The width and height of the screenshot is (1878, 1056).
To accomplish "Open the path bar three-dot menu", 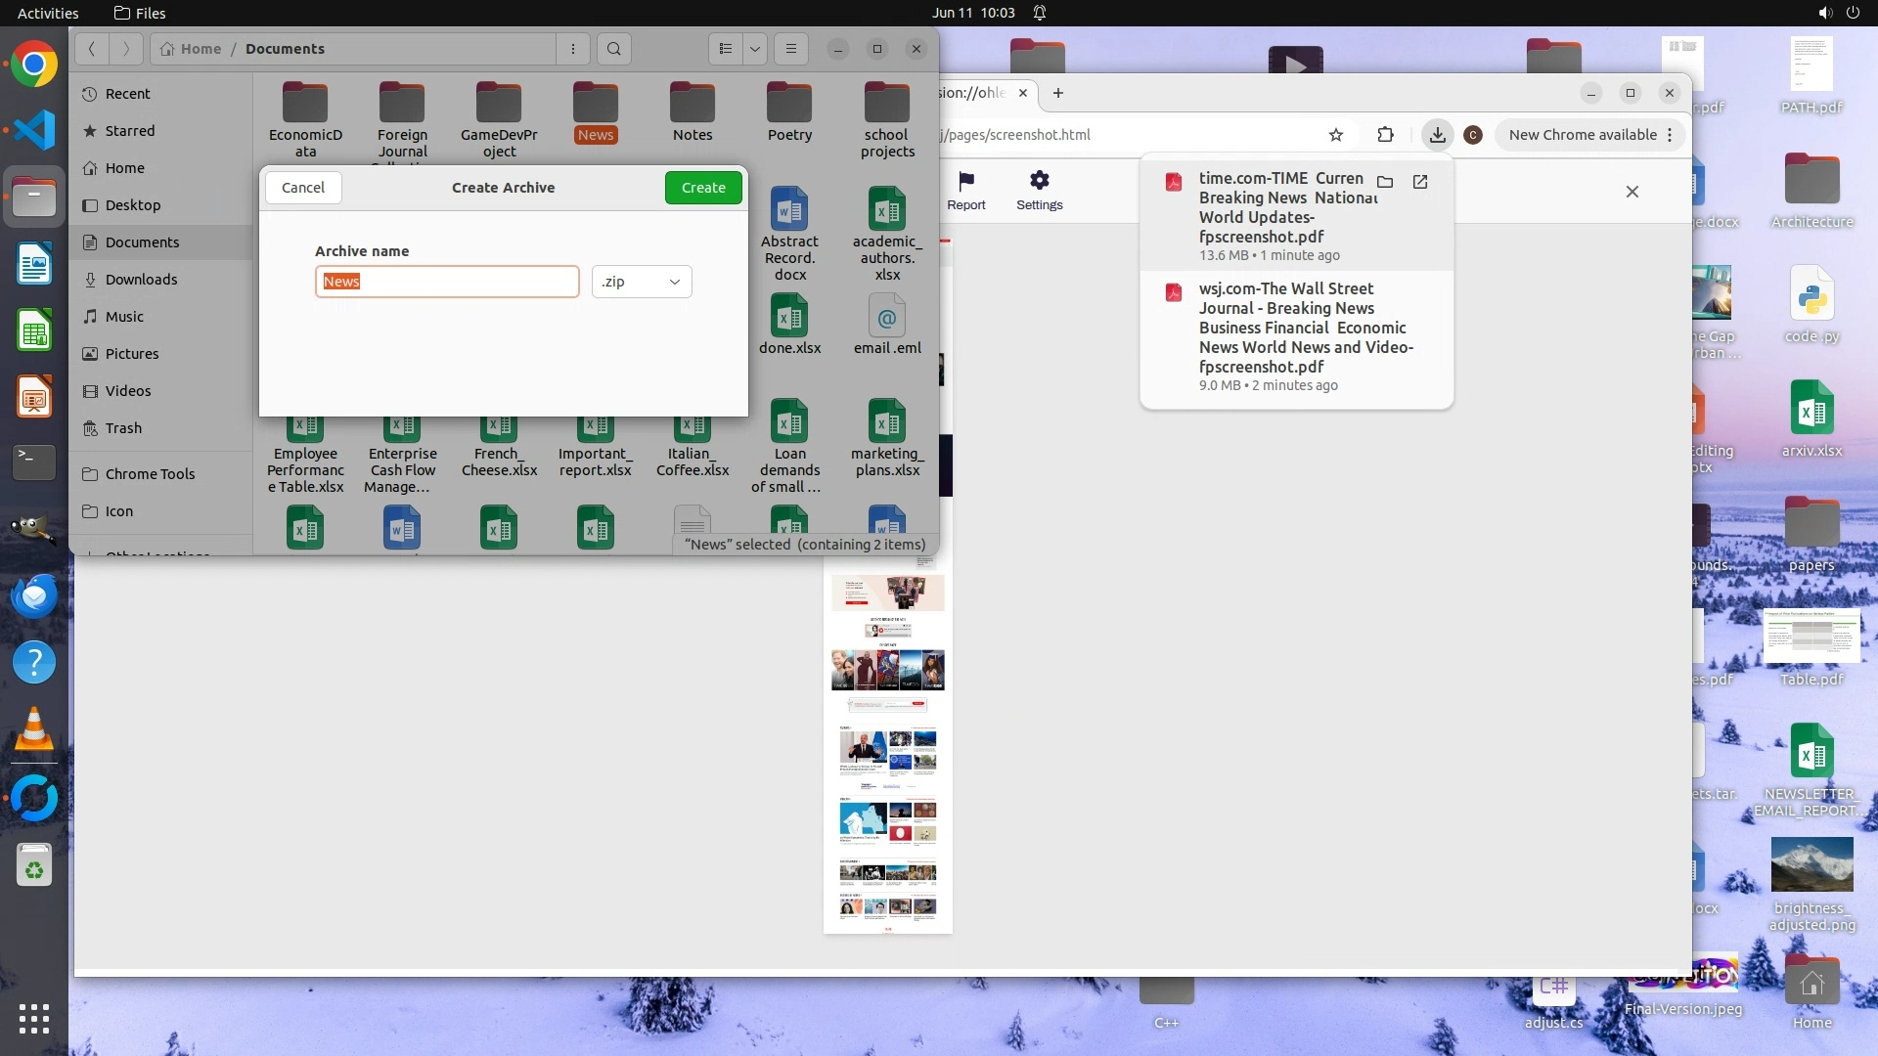I will [573, 49].
